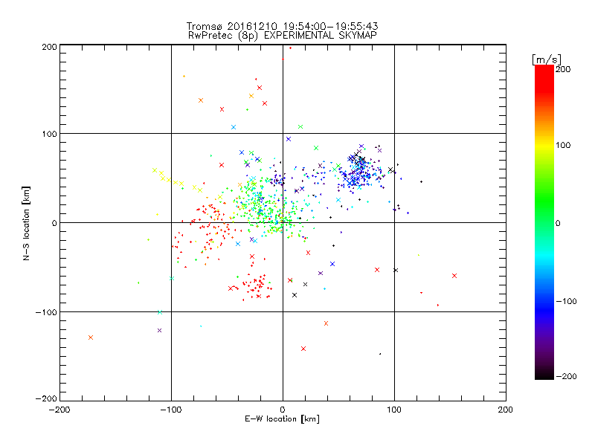The image size is (595, 446).
Task: Click the '[m/s]' colorbar unit label
Action: [546, 59]
